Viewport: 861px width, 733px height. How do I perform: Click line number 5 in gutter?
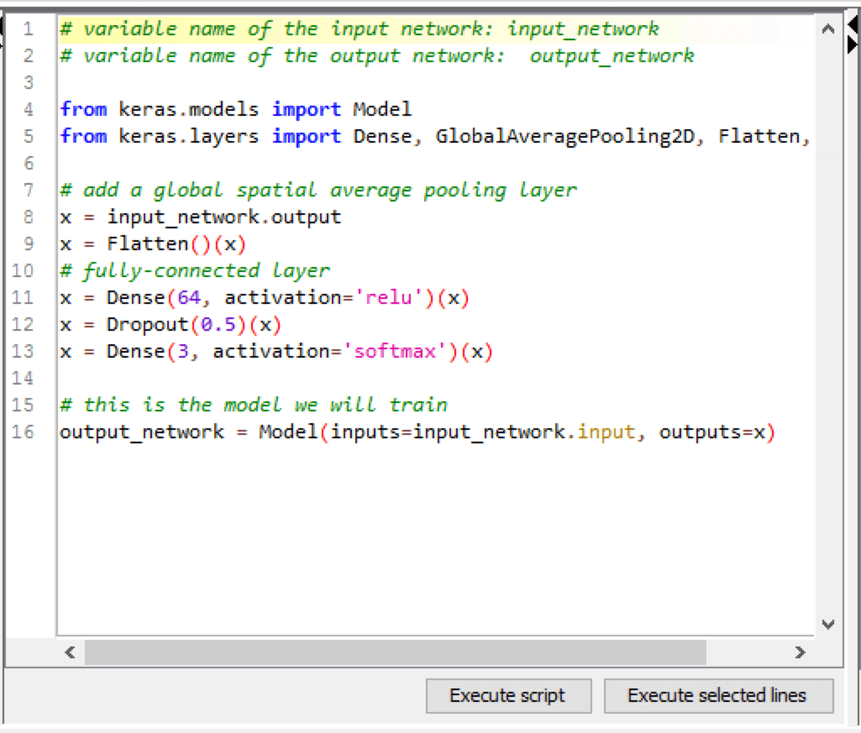click(28, 137)
